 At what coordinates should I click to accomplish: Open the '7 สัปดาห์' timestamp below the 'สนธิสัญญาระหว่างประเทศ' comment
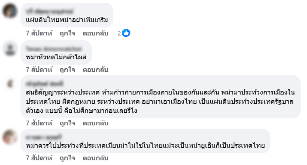click(39, 123)
